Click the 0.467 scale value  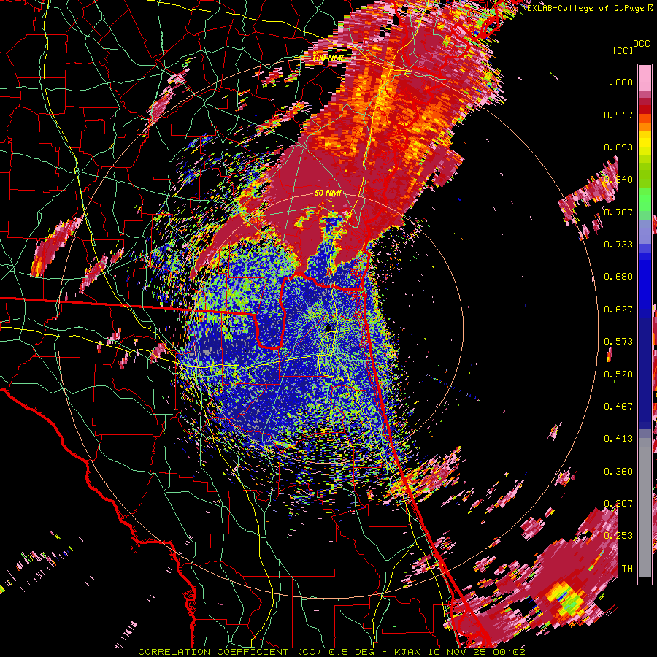click(x=618, y=407)
